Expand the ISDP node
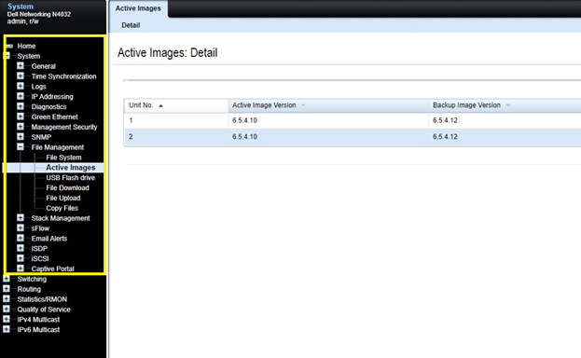The image size is (581, 358). point(21,248)
